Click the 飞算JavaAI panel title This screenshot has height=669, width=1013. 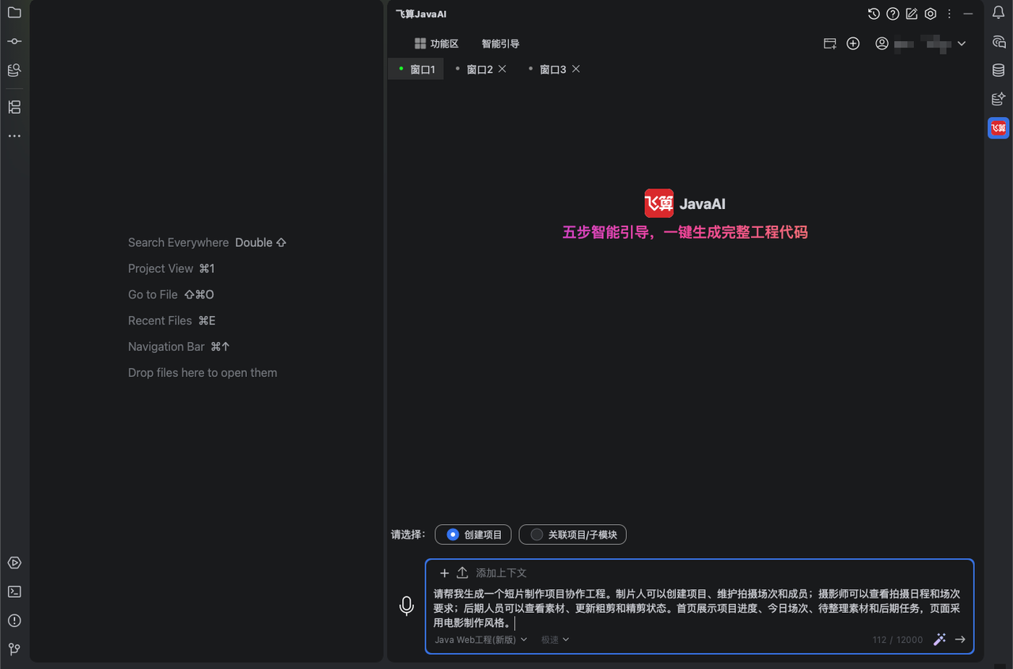click(421, 14)
